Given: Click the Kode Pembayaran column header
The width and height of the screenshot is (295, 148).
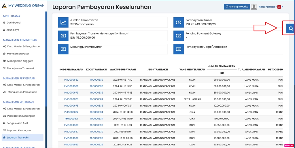Looking at the screenshot, I should [x=71, y=70].
